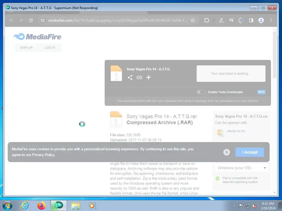Enable the Turbo Downloader switch
Viewport: 282px width, 211px height.
[x=201, y=92]
